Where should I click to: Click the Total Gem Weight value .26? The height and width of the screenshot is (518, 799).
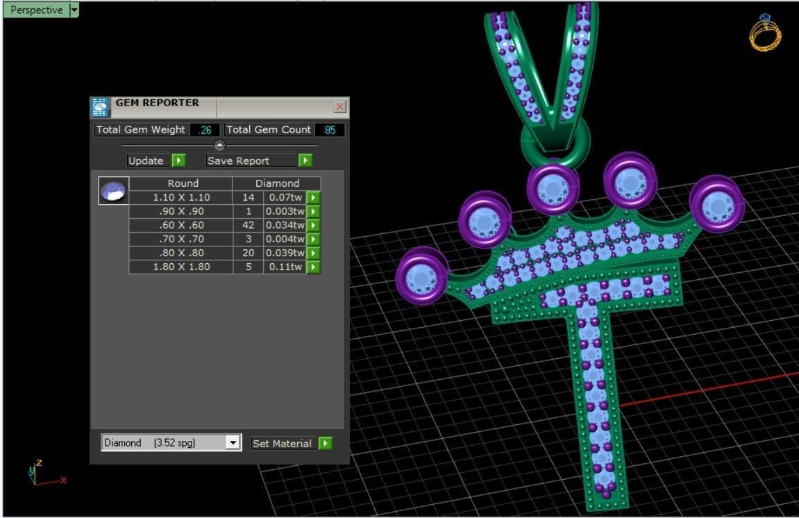pyautogui.click(x=205, y=130)
